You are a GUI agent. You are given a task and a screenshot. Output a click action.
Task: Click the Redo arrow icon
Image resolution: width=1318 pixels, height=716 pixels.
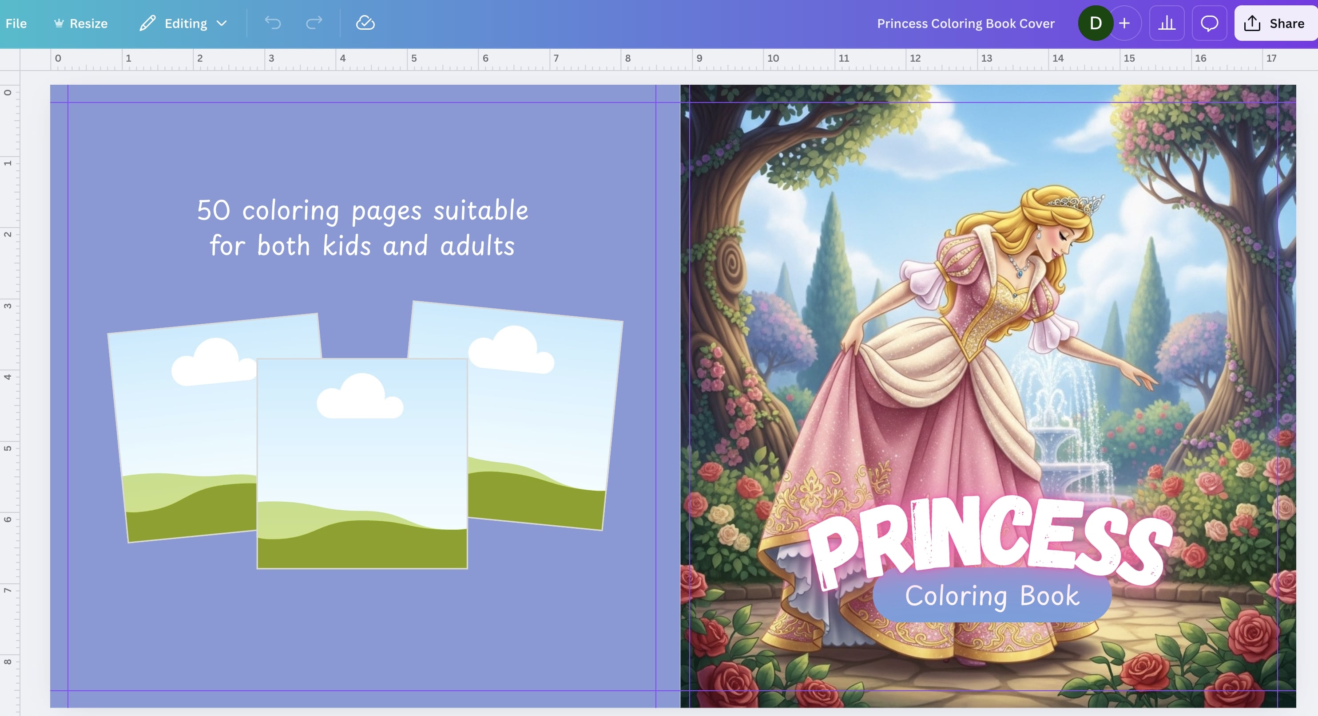(314, 23)
